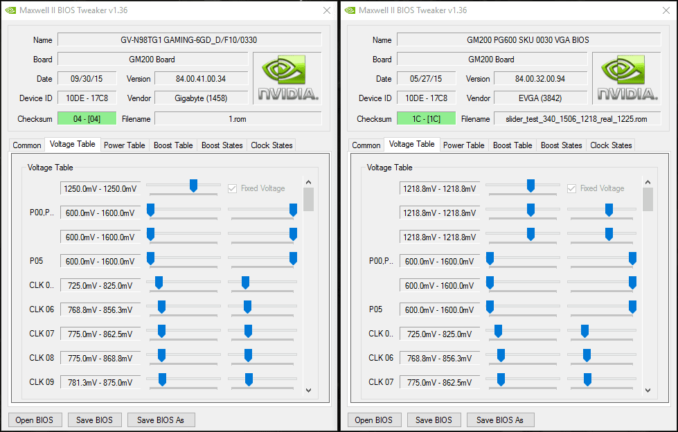
Task: Open Common tab in right EVGA window
Action: pos(366,145)
